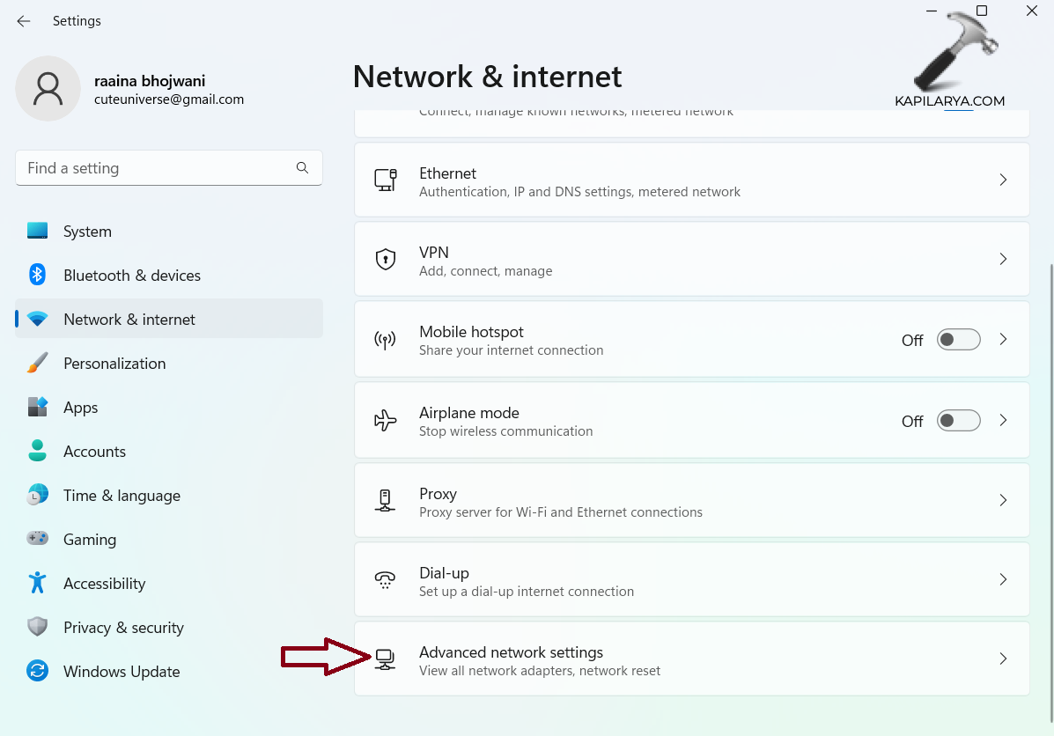The height and width of the screenshot is (736, 1054).
Task: Click the VPN shield icon
Action: click(x=385, y=260)
